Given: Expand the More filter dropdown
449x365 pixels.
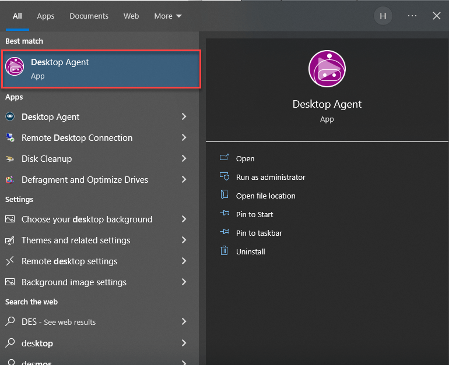Looking at the screenshot, I should coord(168,16).
